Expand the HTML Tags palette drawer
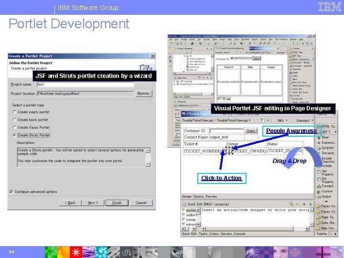This screenshot has width=344, height=258. click(x=326, y=127)
